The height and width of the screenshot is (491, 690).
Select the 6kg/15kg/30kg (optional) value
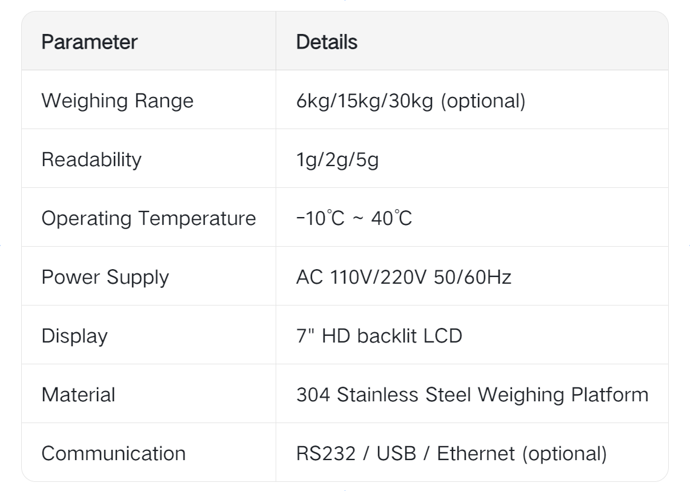[x=411, y=101]
